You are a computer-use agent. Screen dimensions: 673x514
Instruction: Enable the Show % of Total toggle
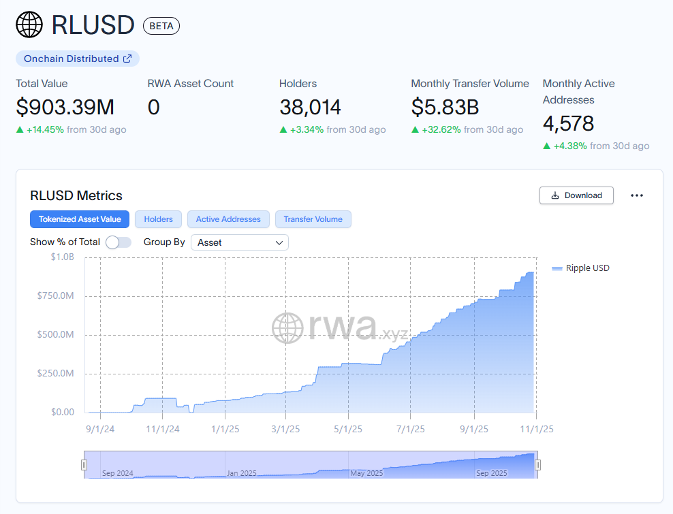(x=119, y=242)
